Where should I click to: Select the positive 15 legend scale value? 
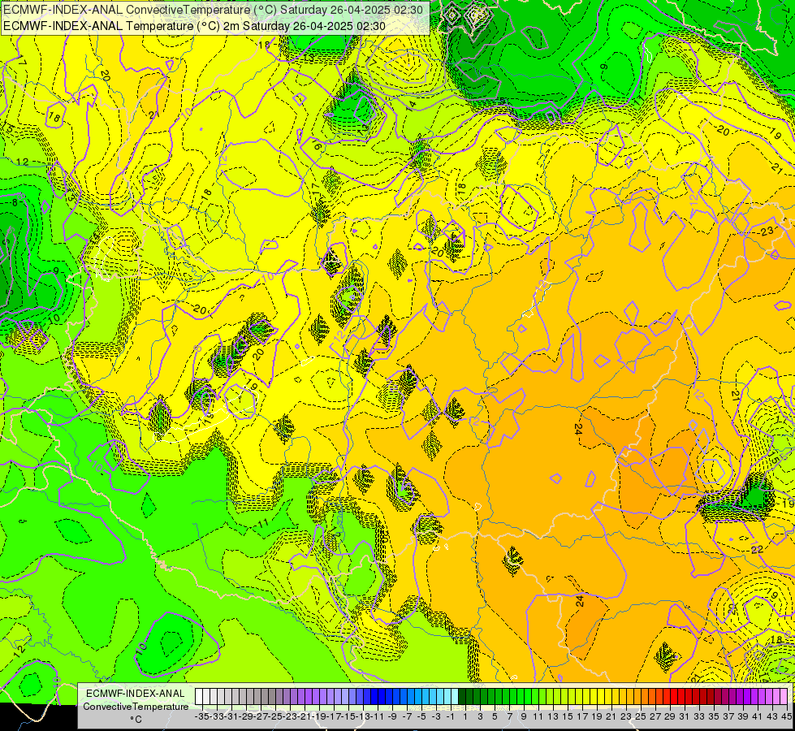[x=568, y=717]
